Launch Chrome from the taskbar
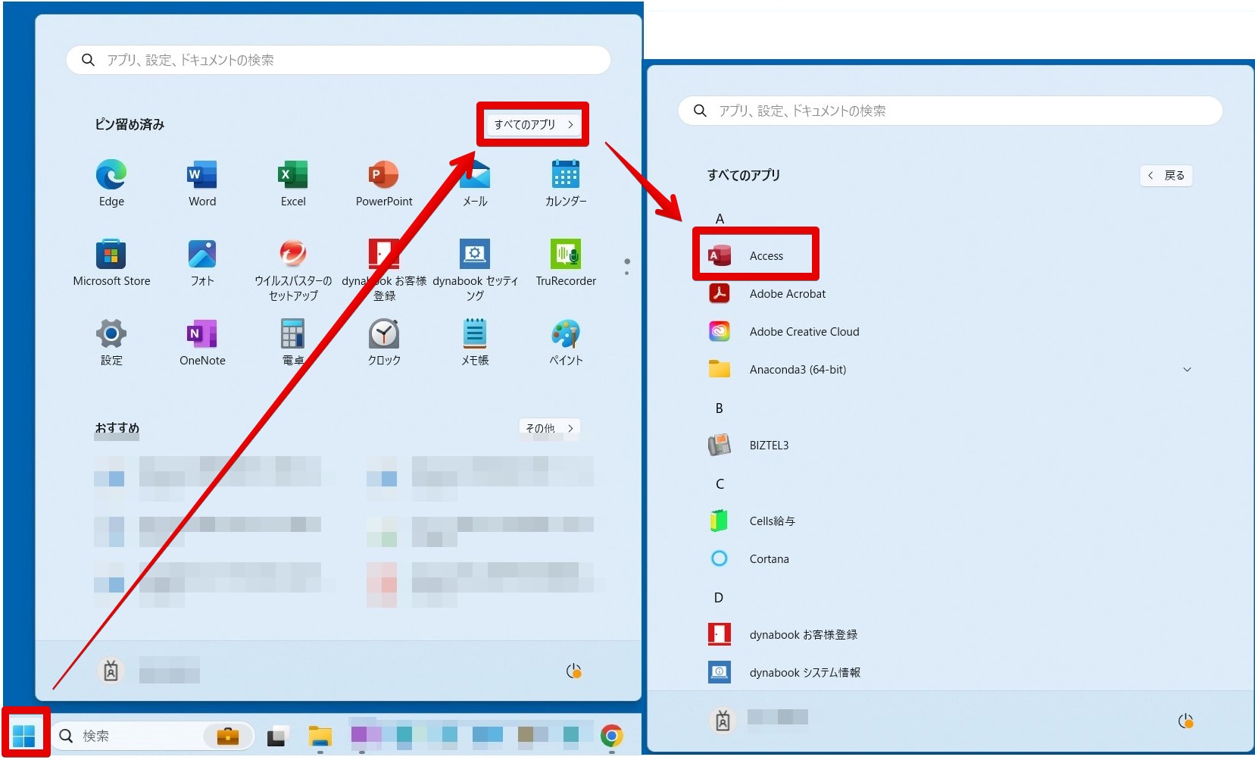 point(611,736)
